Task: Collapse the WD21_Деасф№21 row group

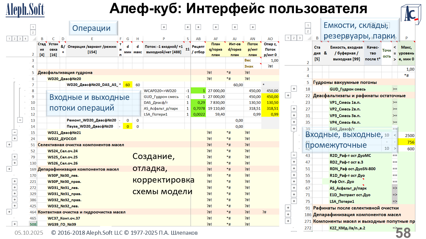Action: (x=15, y=132)
